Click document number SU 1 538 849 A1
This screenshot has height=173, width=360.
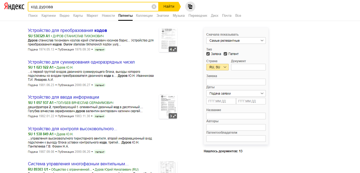41,134
